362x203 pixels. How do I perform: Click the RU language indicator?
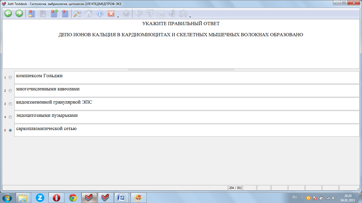(295, 197)
